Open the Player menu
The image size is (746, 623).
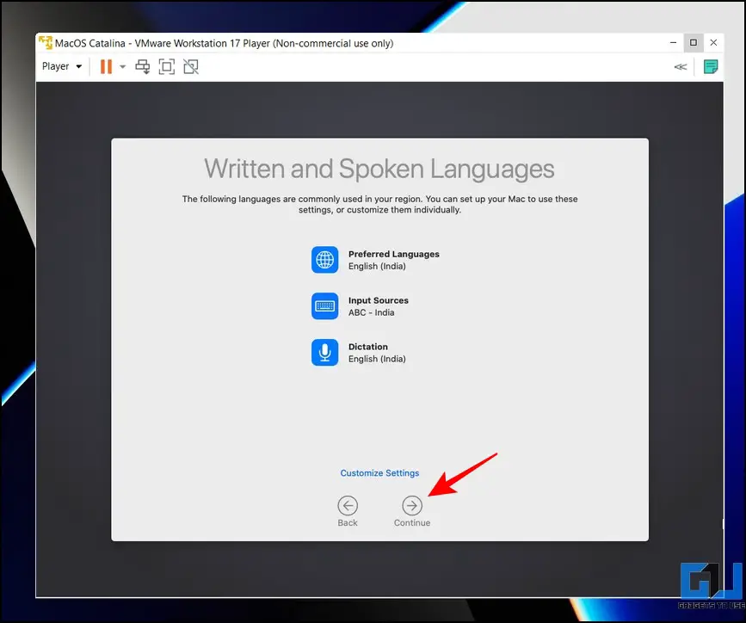pos(61,66)
